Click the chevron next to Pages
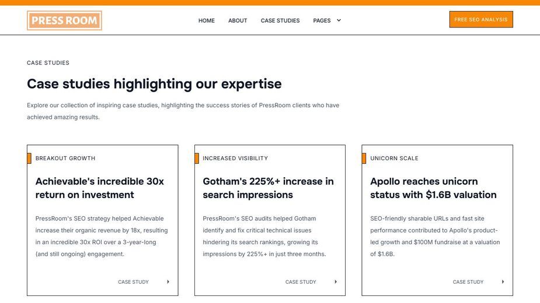This screenshot has width=540, height=303. (x=339, y=20)
